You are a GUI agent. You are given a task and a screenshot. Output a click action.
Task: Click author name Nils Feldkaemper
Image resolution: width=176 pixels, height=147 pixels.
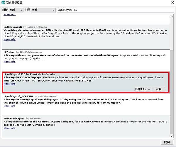31,52
